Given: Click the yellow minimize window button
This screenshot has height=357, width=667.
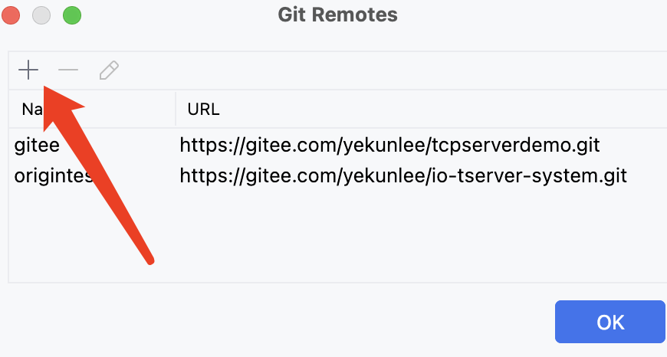Looking at the screenshot, I should coord(42,15).
